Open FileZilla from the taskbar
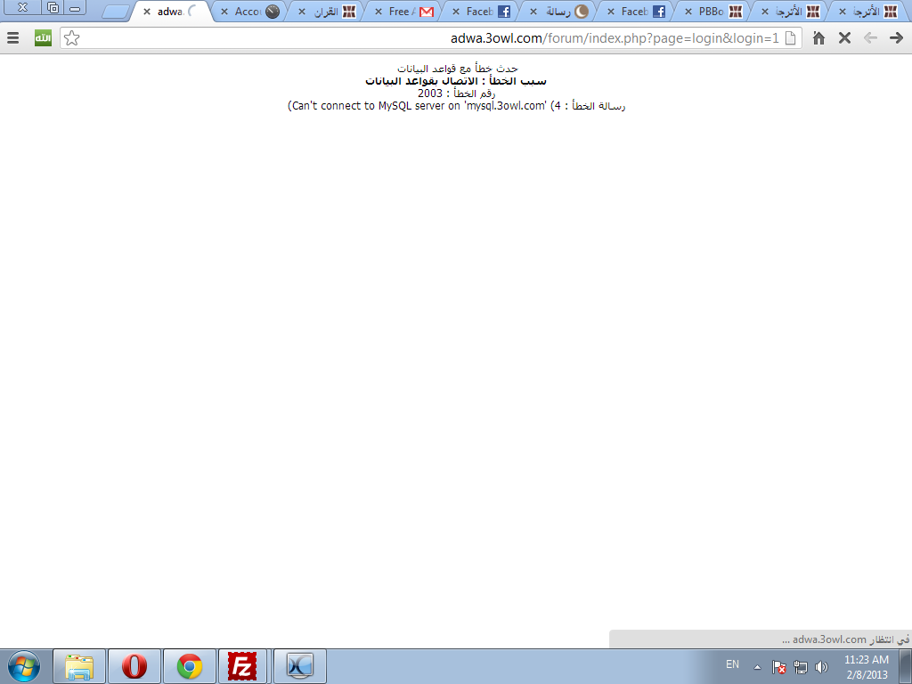This screenshot has width=912, height=684. pyautogui.click(x=242, y=666)
